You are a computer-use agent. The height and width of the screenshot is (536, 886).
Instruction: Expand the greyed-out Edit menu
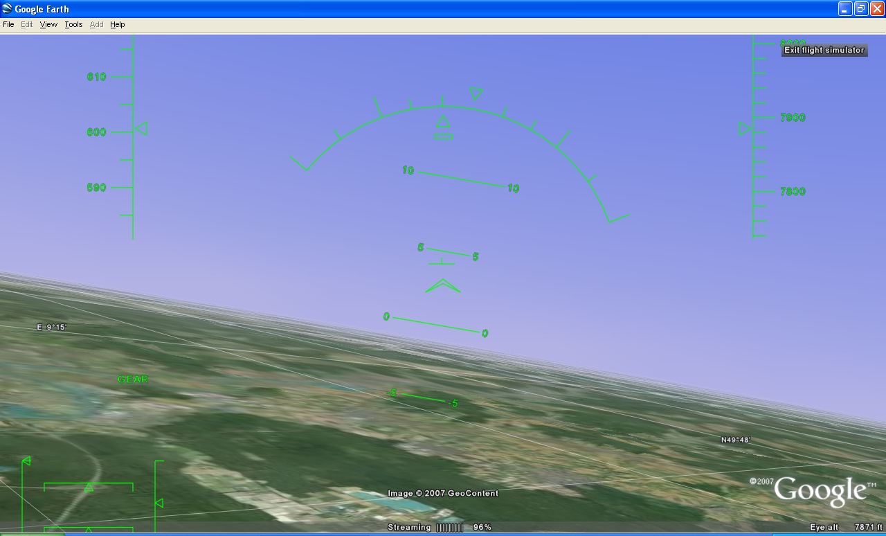pyautogui.click(x=27, y=24)
